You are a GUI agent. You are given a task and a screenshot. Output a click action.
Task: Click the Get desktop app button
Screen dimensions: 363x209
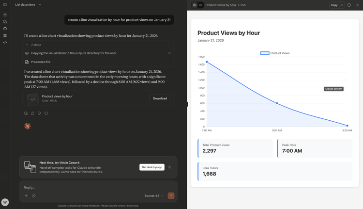click(152, 167)
